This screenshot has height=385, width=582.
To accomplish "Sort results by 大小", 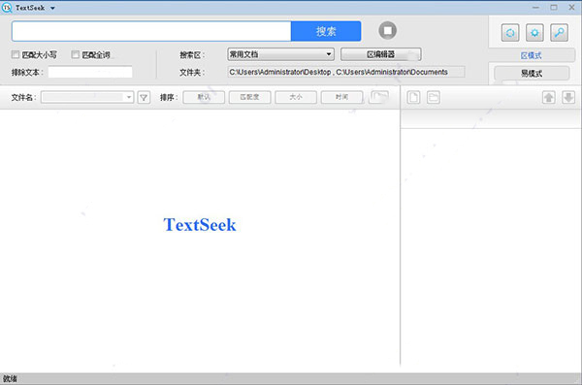I will [x=296, y=97].
